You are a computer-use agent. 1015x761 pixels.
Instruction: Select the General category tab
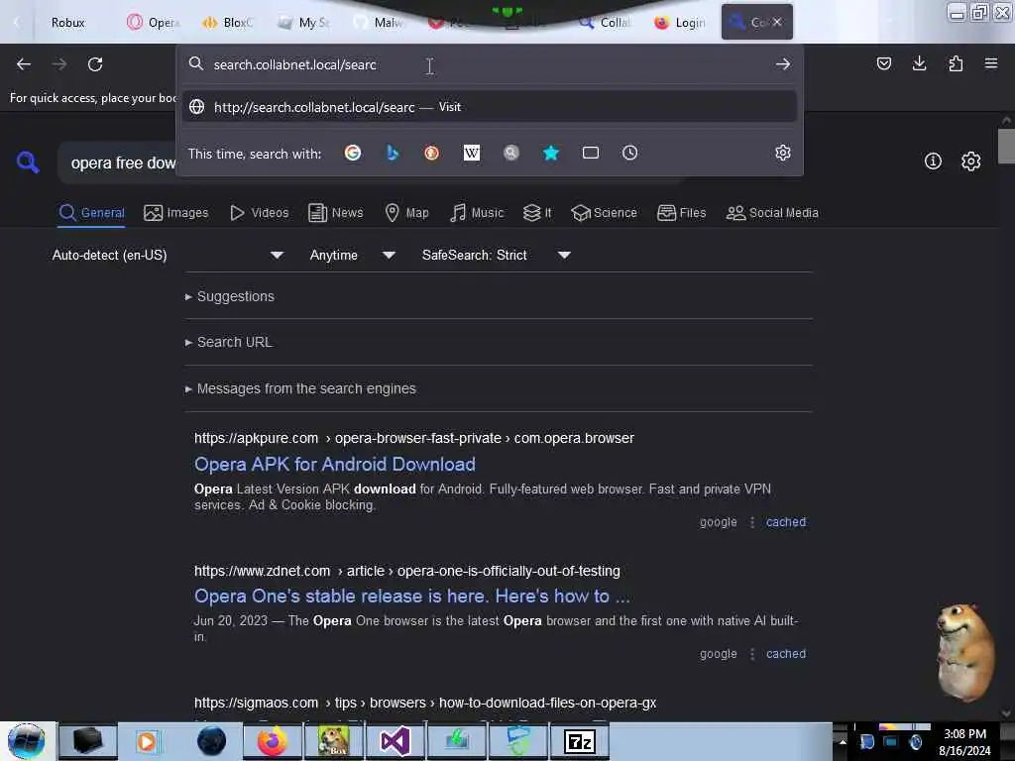[91, 213]
